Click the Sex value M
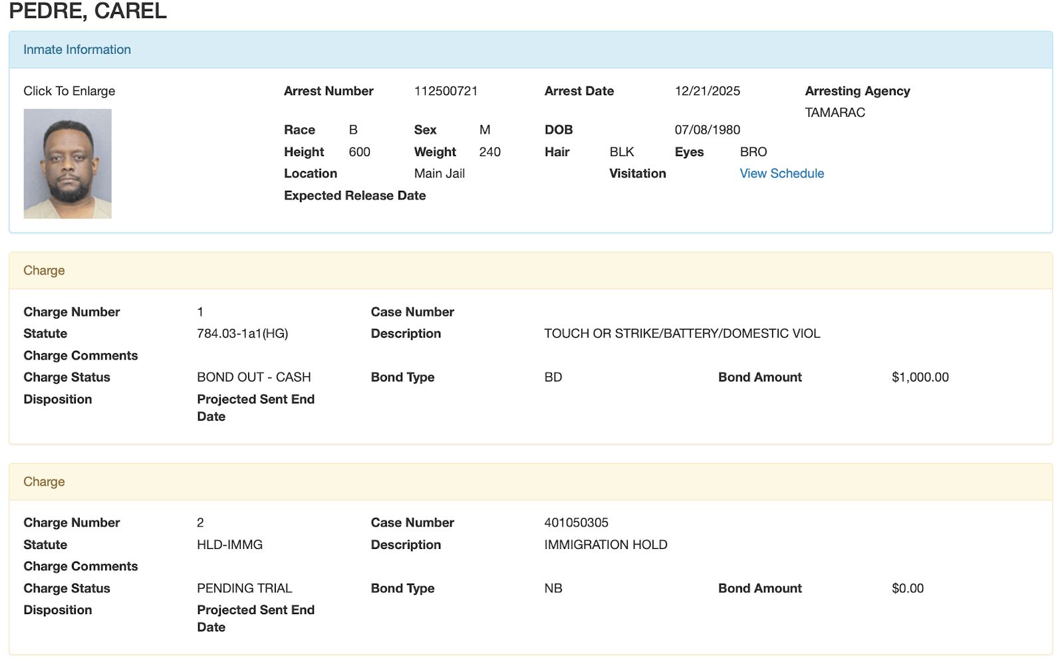This screenshot has width=1064, height=666. pos(485,130)
